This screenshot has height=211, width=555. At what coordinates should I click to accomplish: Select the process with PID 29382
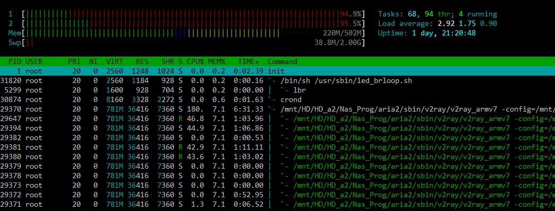pyautogui.click(x=277, y=137)
